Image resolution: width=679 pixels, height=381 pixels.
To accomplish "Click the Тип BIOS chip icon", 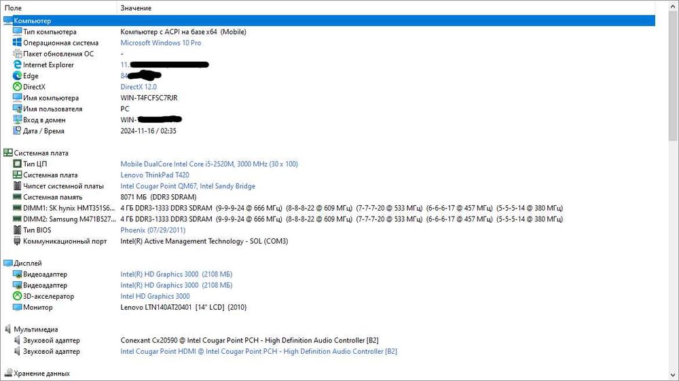I will pyautogui.click(x=17, y=230).
